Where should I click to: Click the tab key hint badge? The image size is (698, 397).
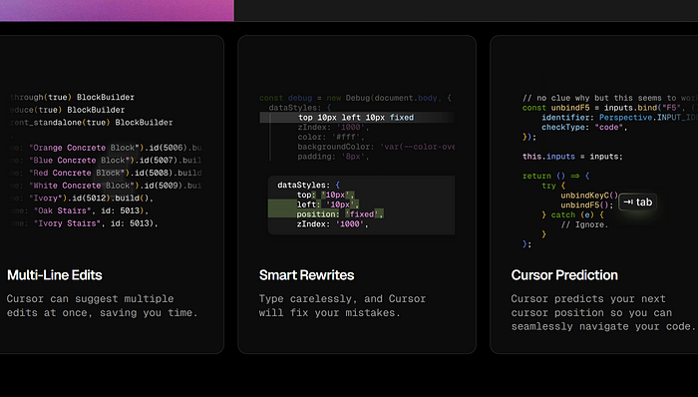(637, 202)
